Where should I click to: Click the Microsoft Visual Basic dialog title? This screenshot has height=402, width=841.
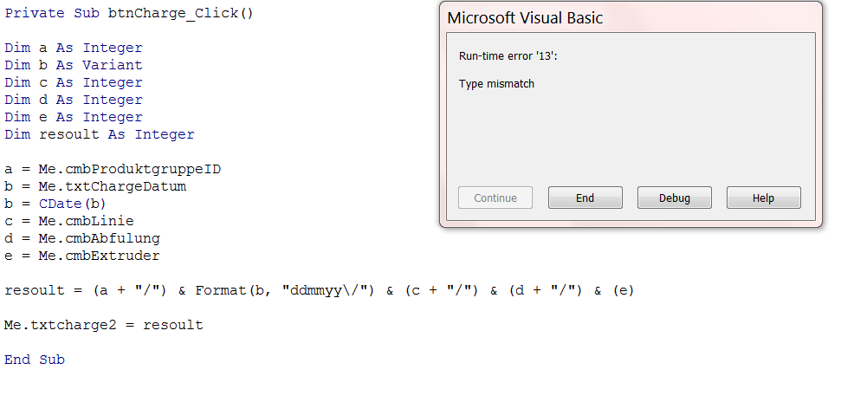point(525,17)
